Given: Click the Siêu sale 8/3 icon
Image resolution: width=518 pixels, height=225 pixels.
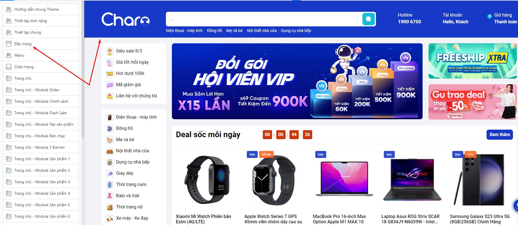Looking at the screenshot, I should (109, 51).
